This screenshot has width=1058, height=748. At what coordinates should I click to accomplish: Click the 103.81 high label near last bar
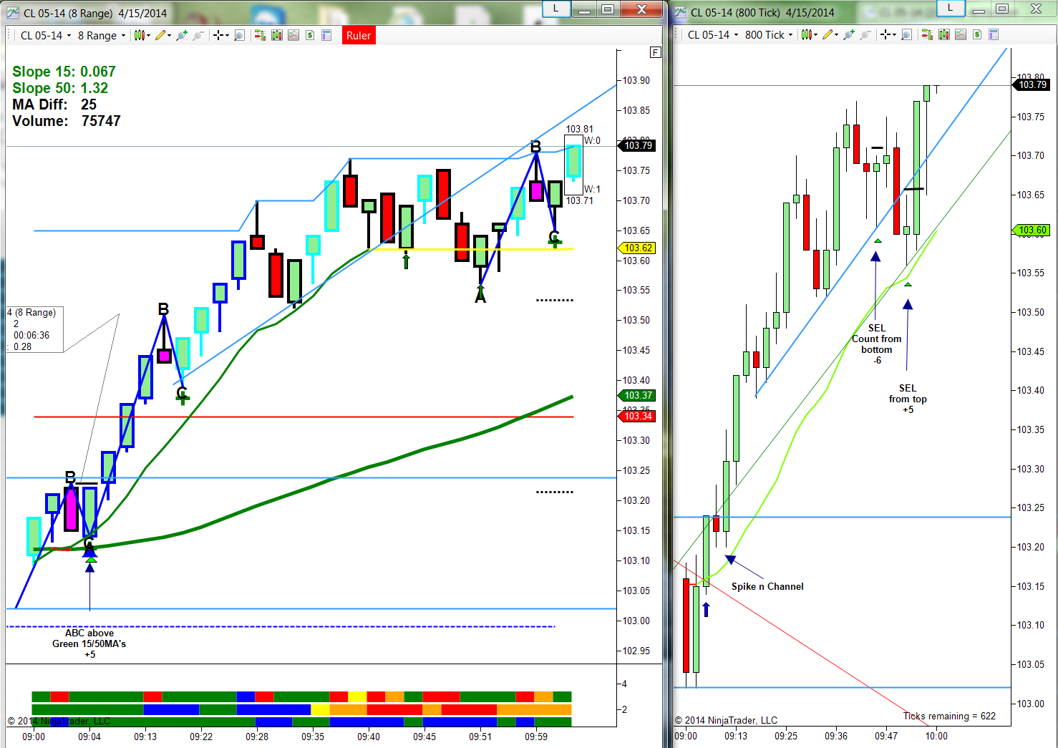tap(579, 130)
